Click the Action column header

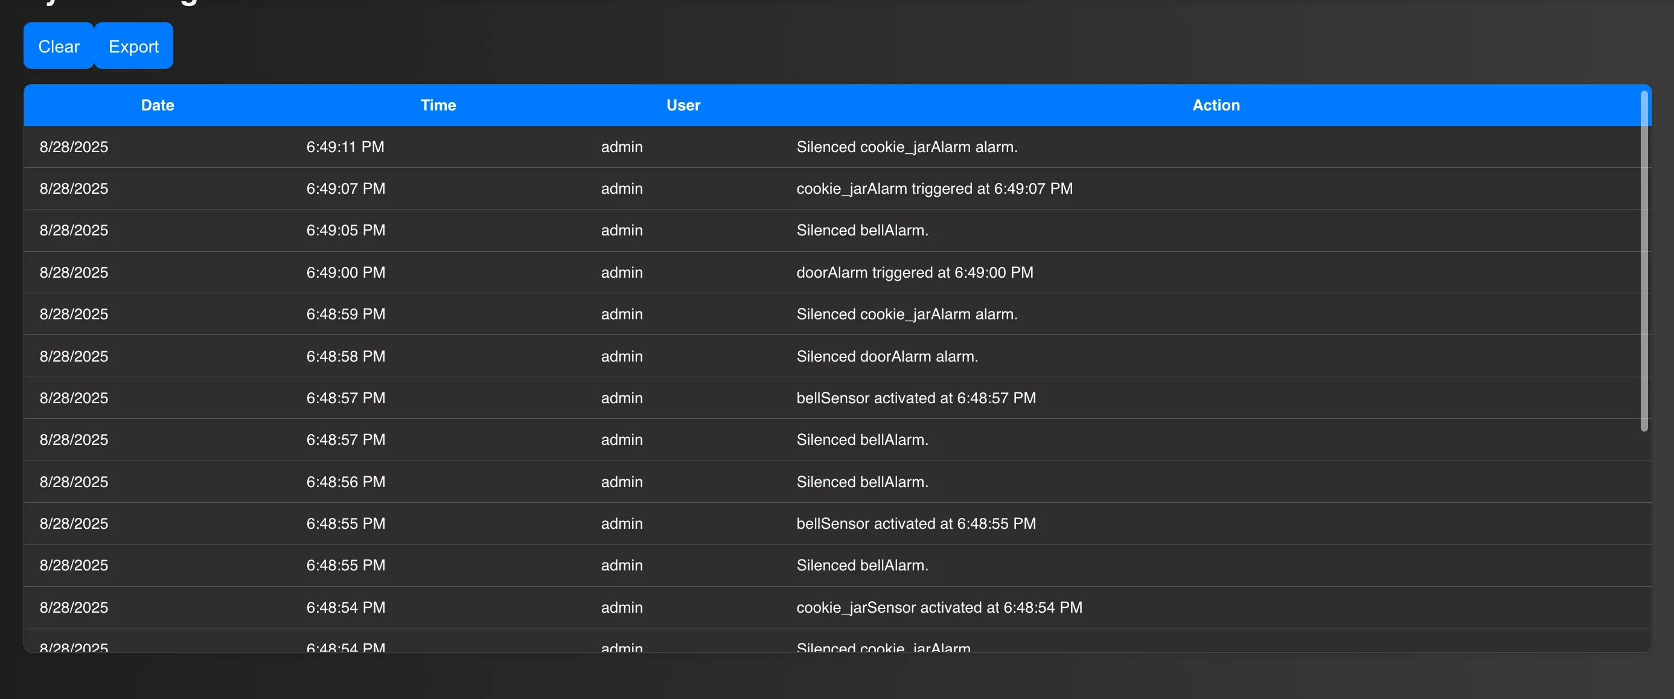pos(1215,105)
